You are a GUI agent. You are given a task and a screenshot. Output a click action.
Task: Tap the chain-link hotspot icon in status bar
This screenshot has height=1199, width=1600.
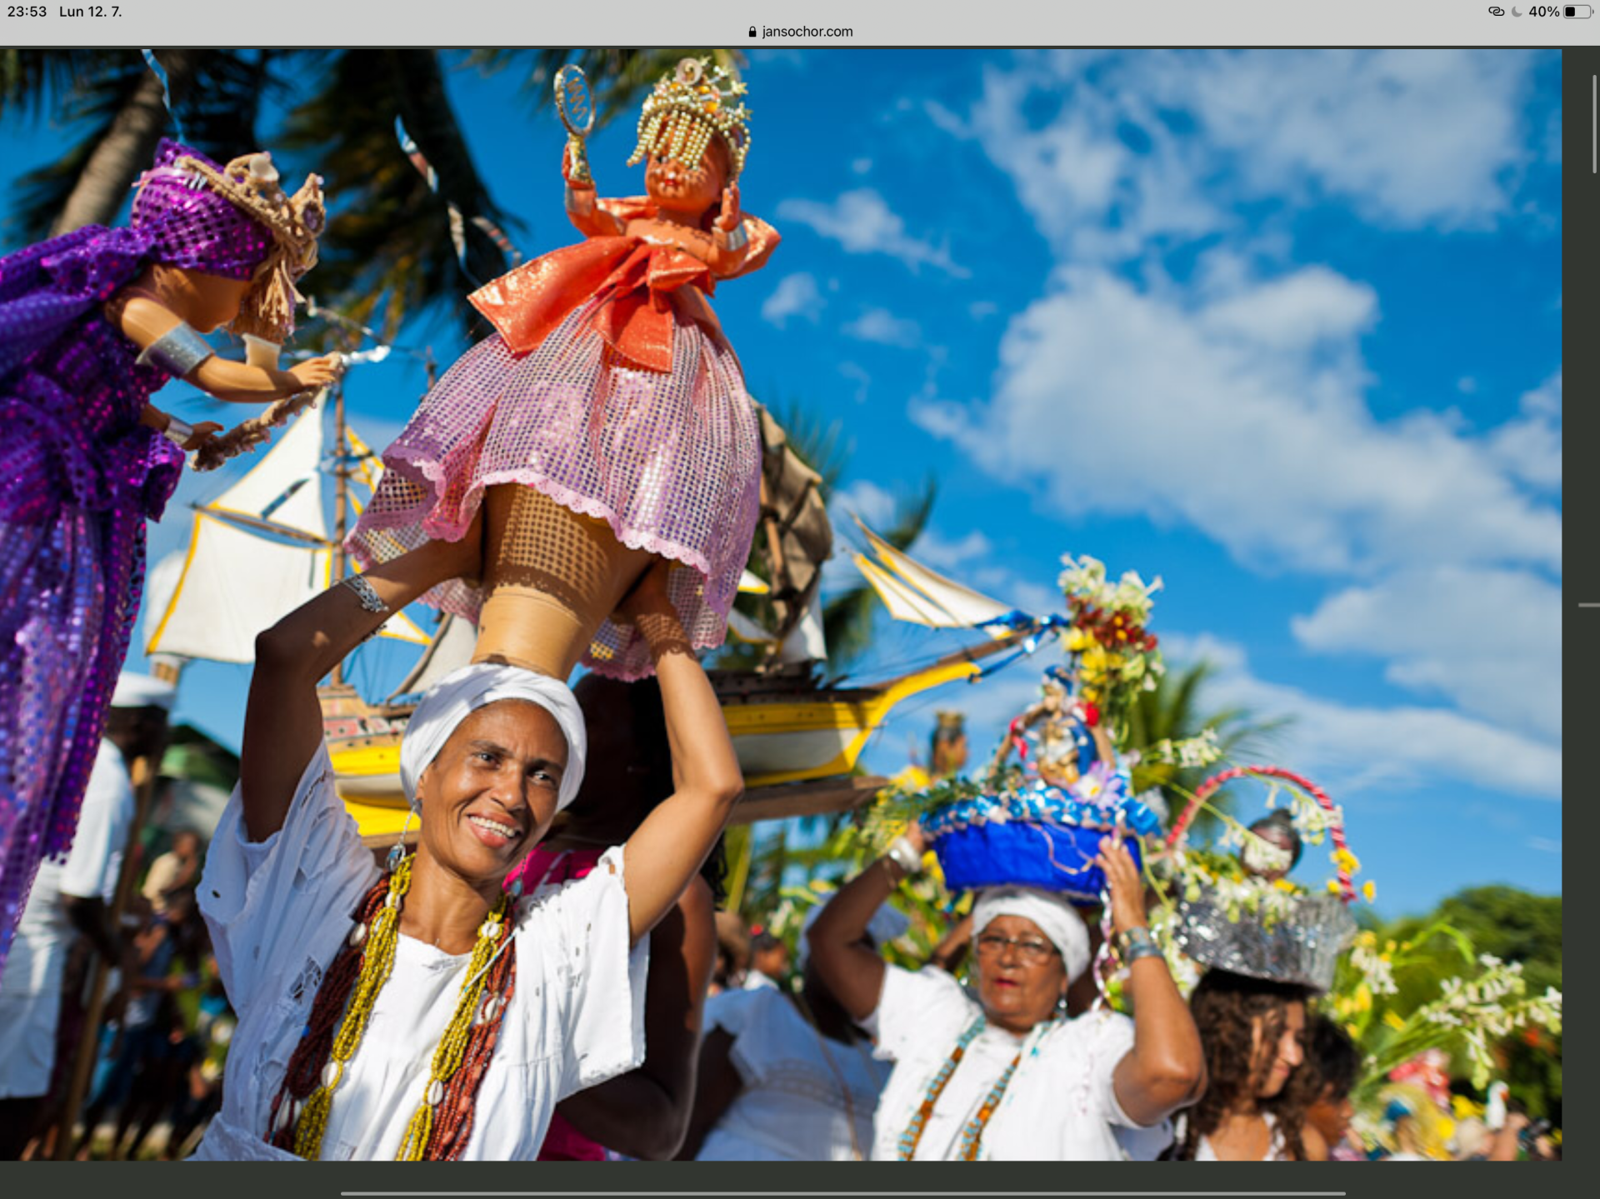coord(1496,12)
